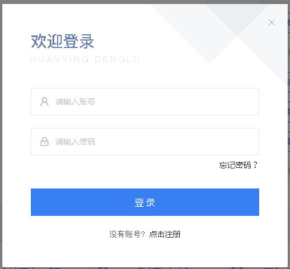290x269 pixels.
Task: Focus the 请输入密码 password input field
Action: click(x=145, y=142)
